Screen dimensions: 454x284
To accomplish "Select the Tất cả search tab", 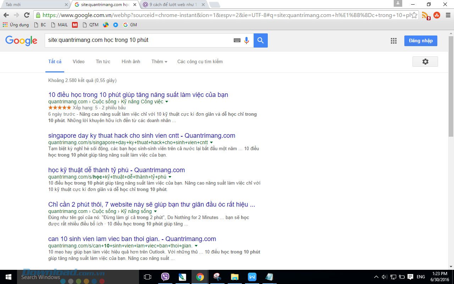I will (55, 61).
